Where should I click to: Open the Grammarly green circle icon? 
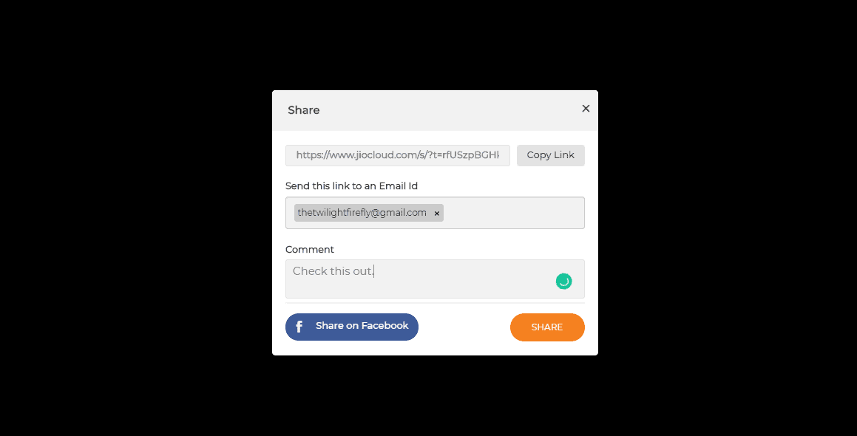coord(563,282)
